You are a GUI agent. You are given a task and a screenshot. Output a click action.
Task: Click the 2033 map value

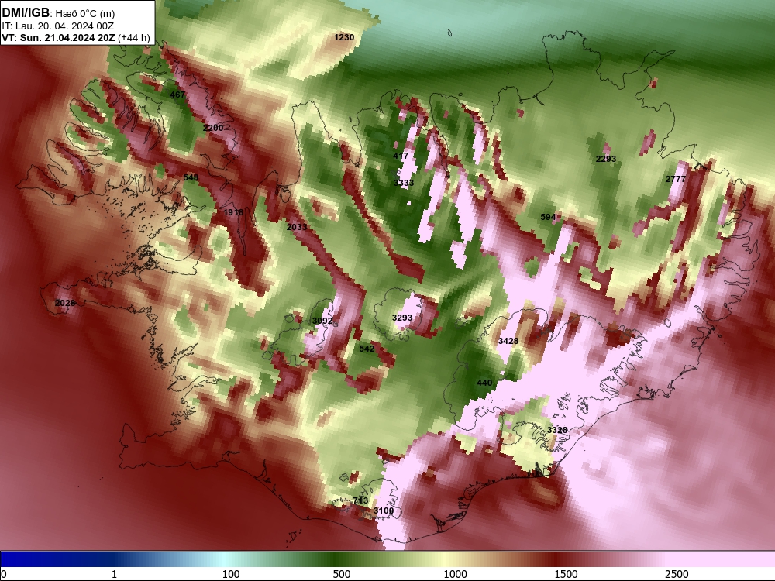point(297,227)
